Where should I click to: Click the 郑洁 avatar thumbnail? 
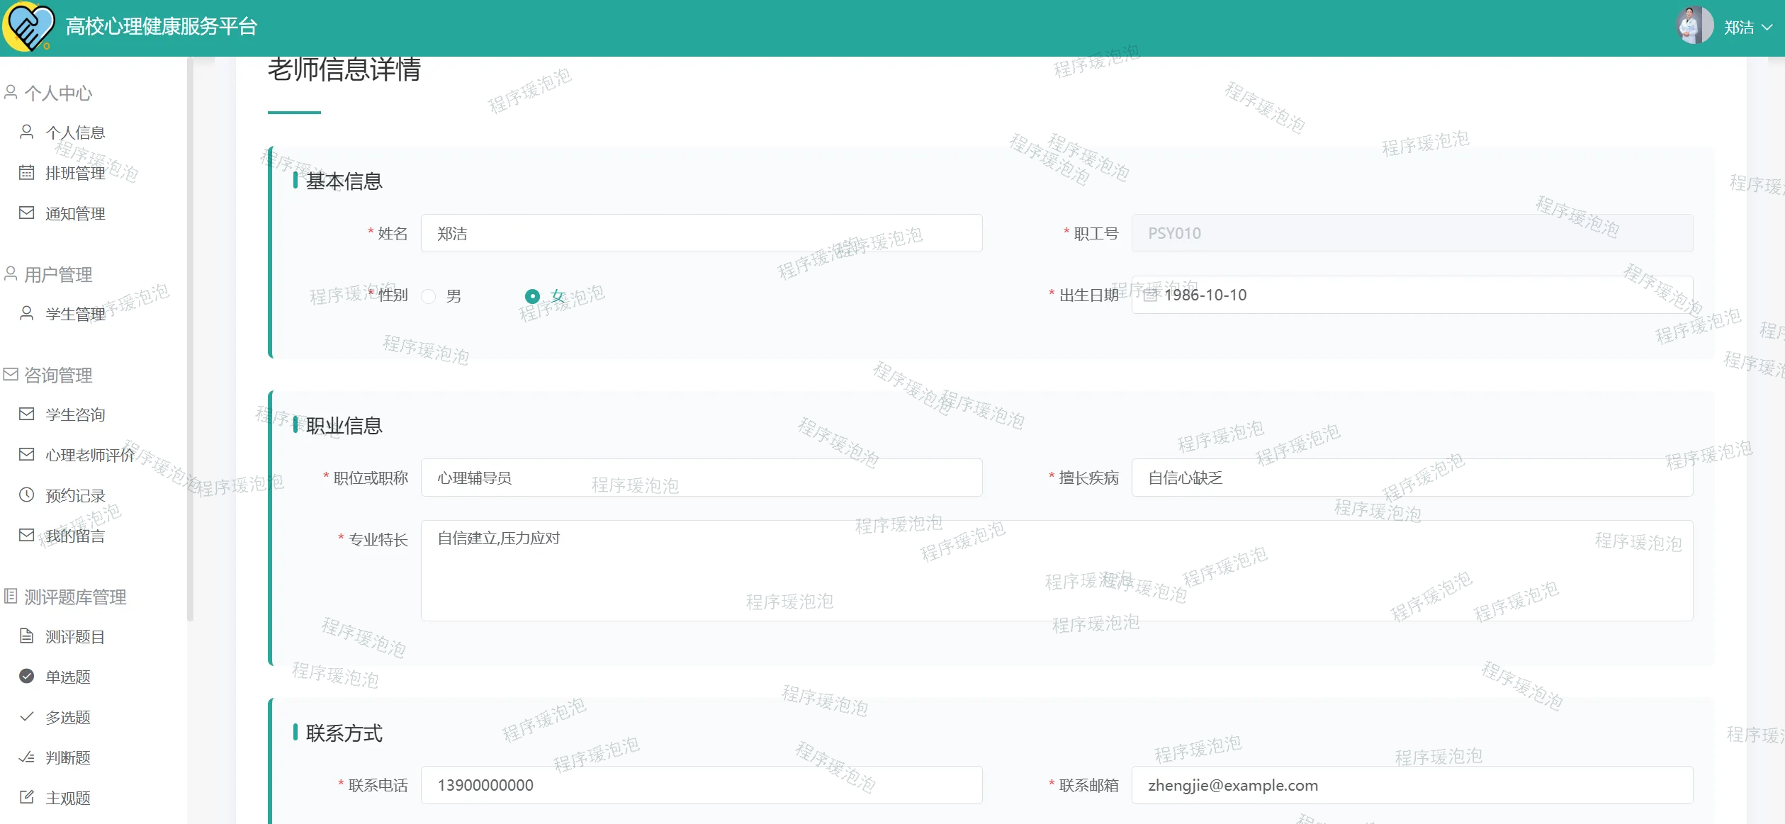tap(1694, 26)
